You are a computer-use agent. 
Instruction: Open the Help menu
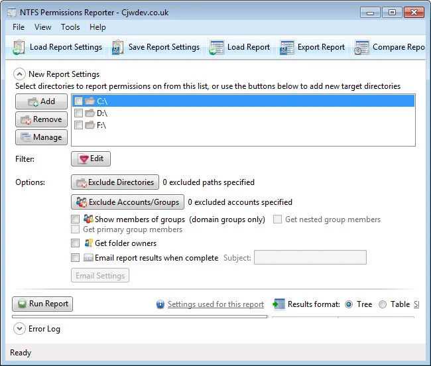[x=97, y=27]
